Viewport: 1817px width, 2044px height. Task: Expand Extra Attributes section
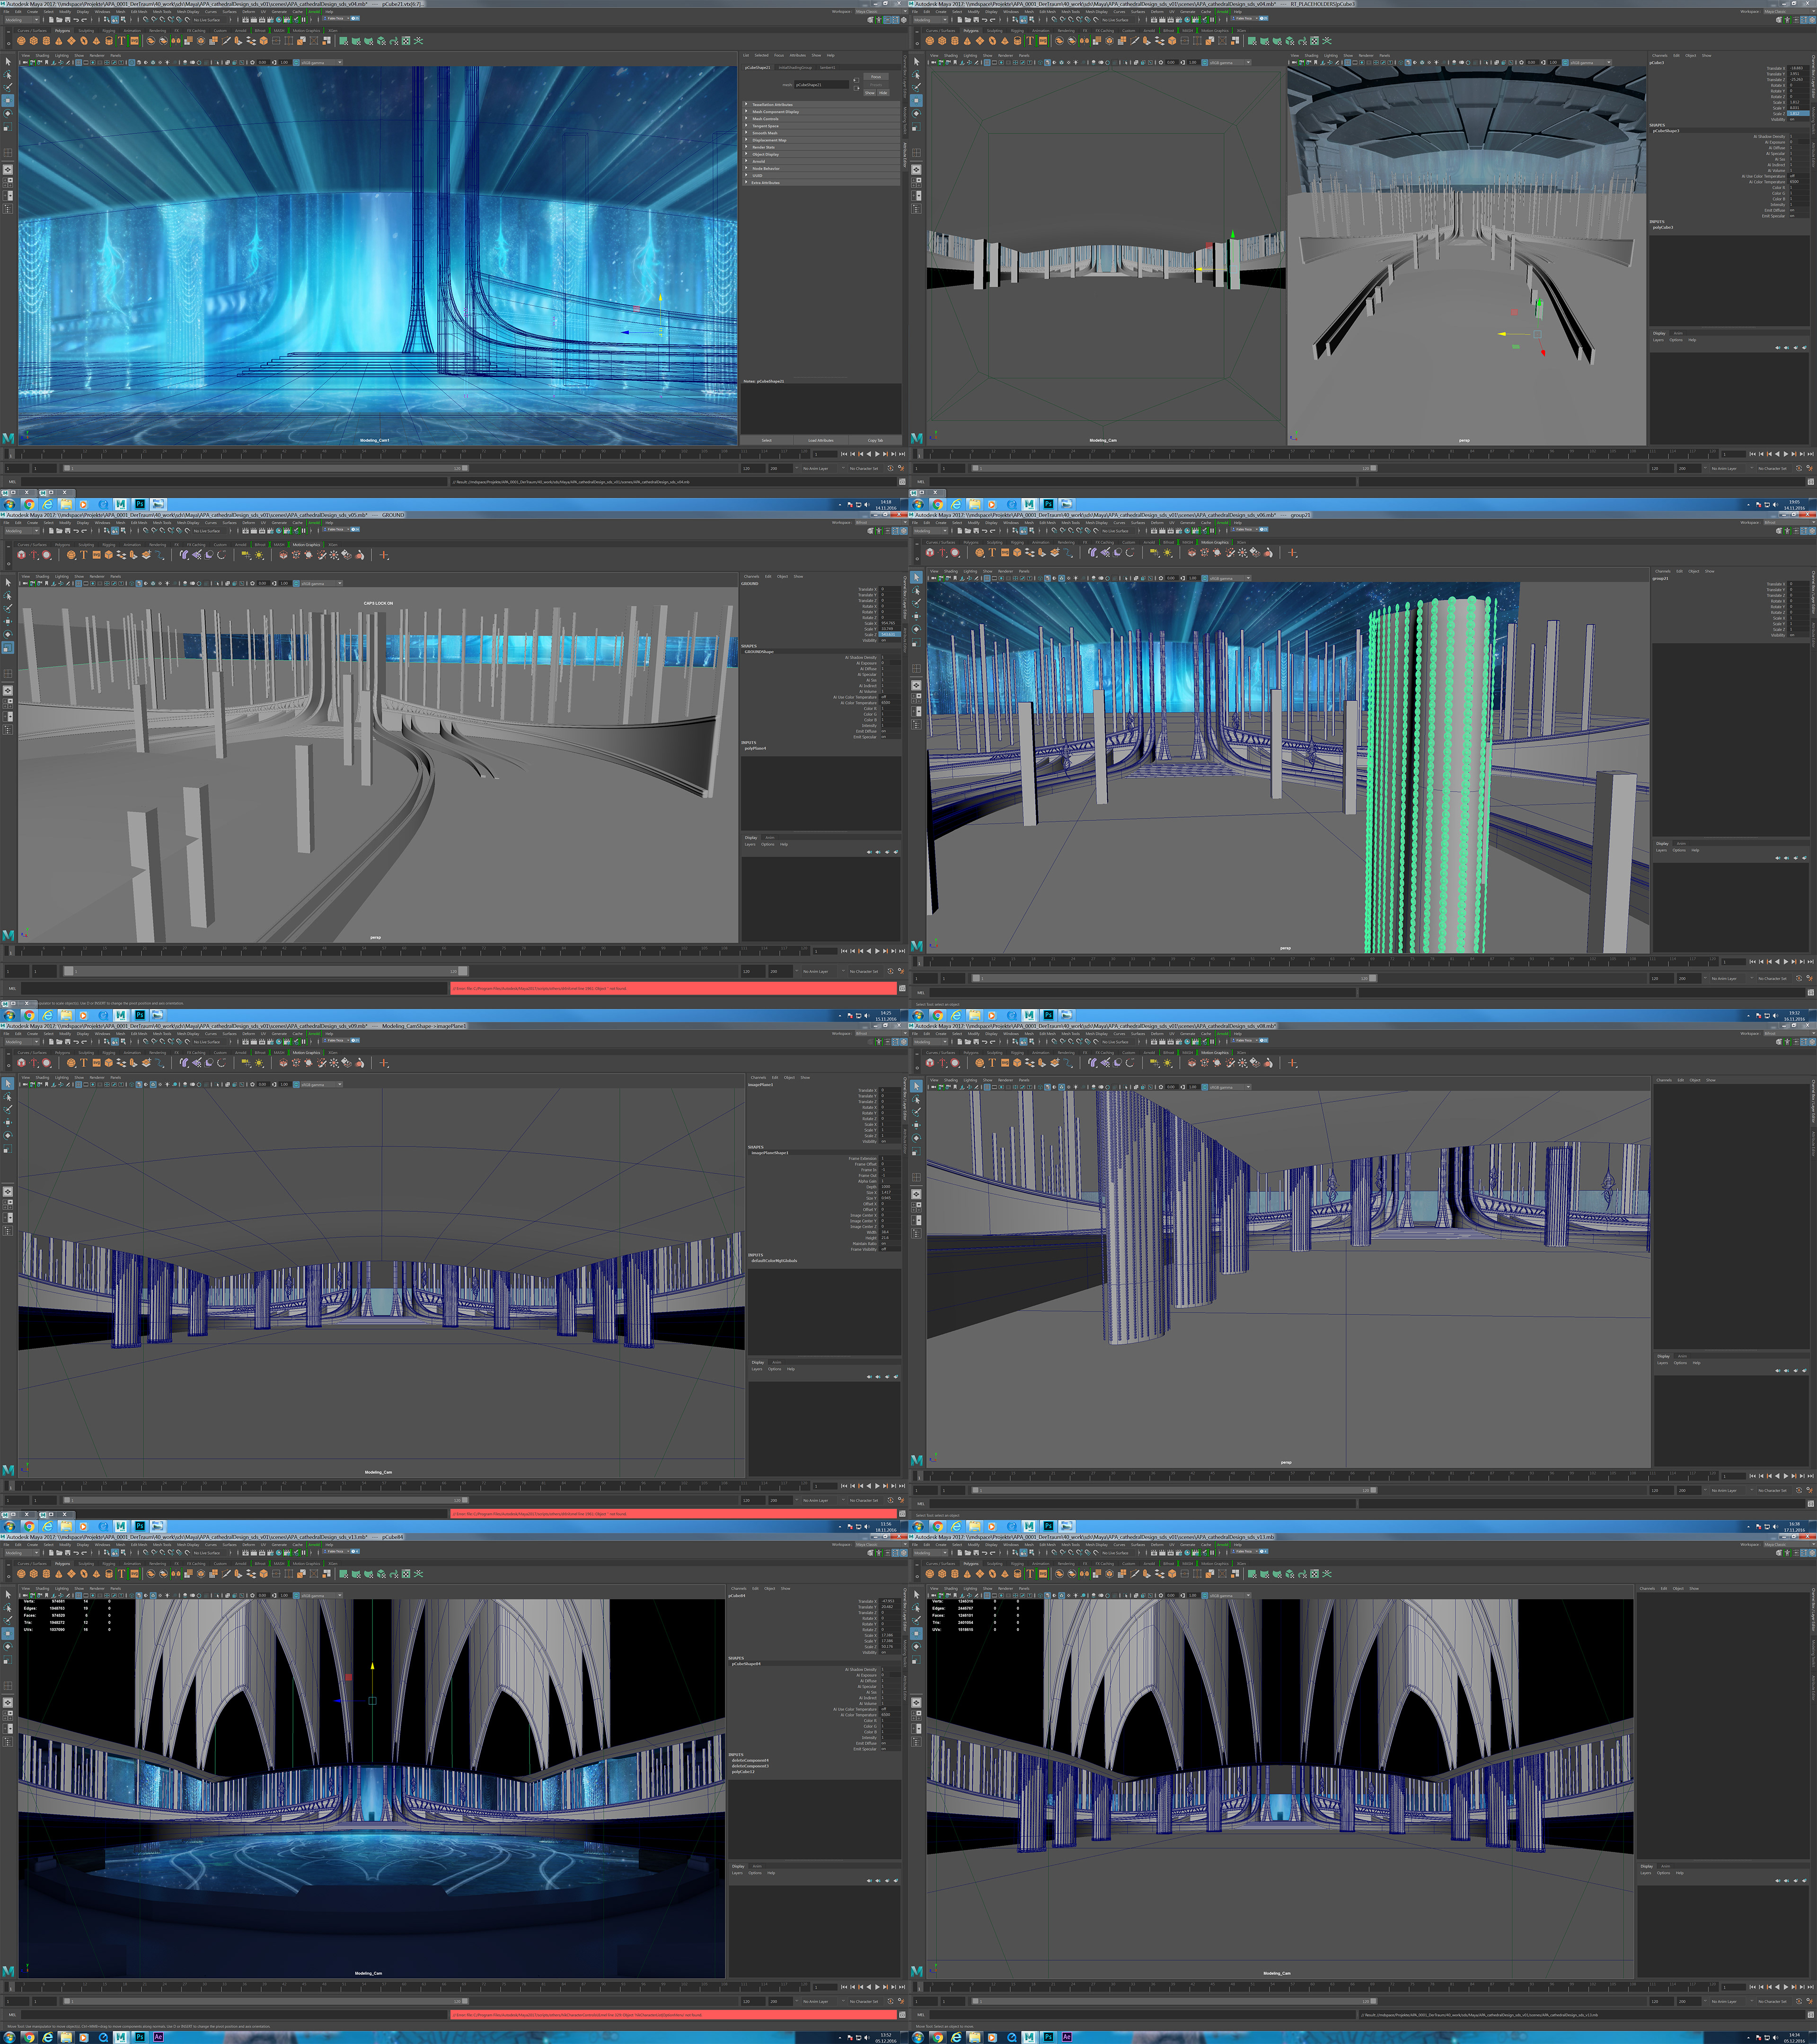(x=821, y=183)
